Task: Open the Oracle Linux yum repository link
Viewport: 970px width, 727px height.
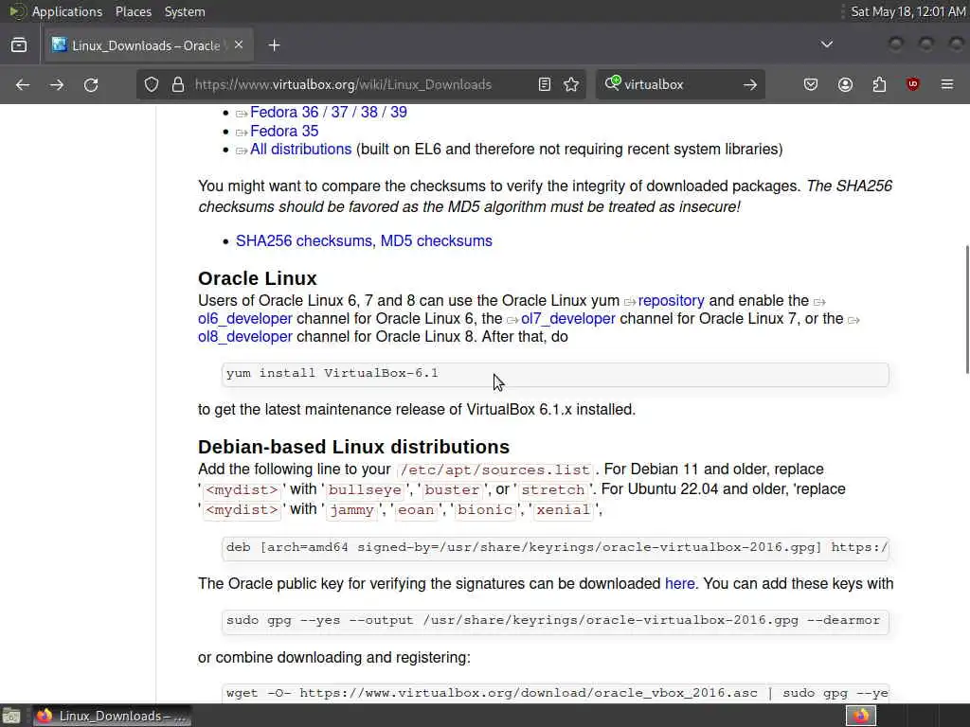Action: point(672,300)
